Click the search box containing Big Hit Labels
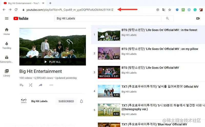205x127 pixels. coord(108,19)
